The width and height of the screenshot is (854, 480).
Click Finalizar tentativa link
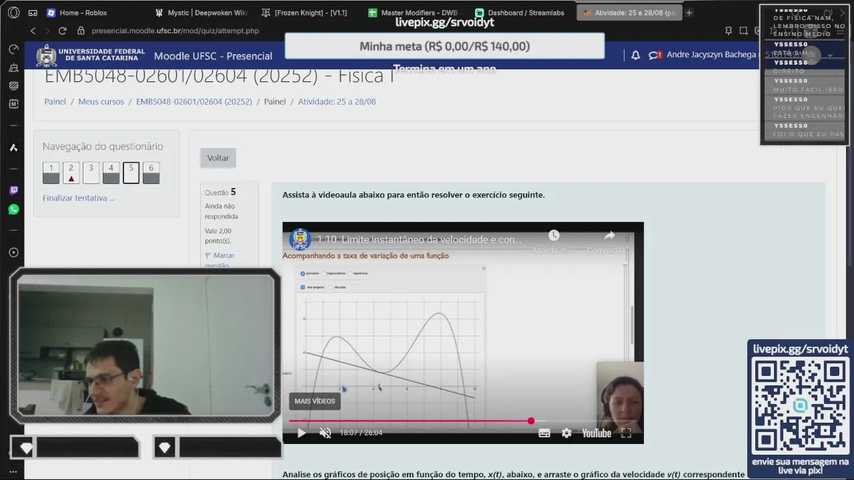(79, 198)
